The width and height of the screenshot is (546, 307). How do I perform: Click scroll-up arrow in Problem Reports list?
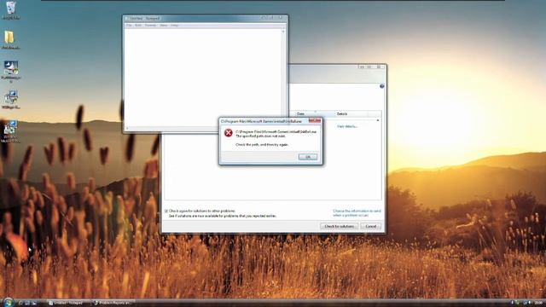pyautogui.click(x=378, y=120)
